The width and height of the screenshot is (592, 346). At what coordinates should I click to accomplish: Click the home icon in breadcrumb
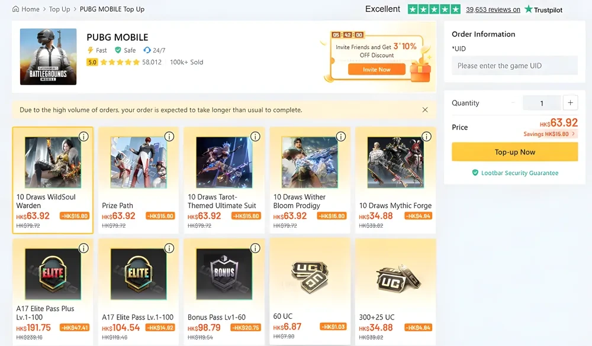(16, 9)
